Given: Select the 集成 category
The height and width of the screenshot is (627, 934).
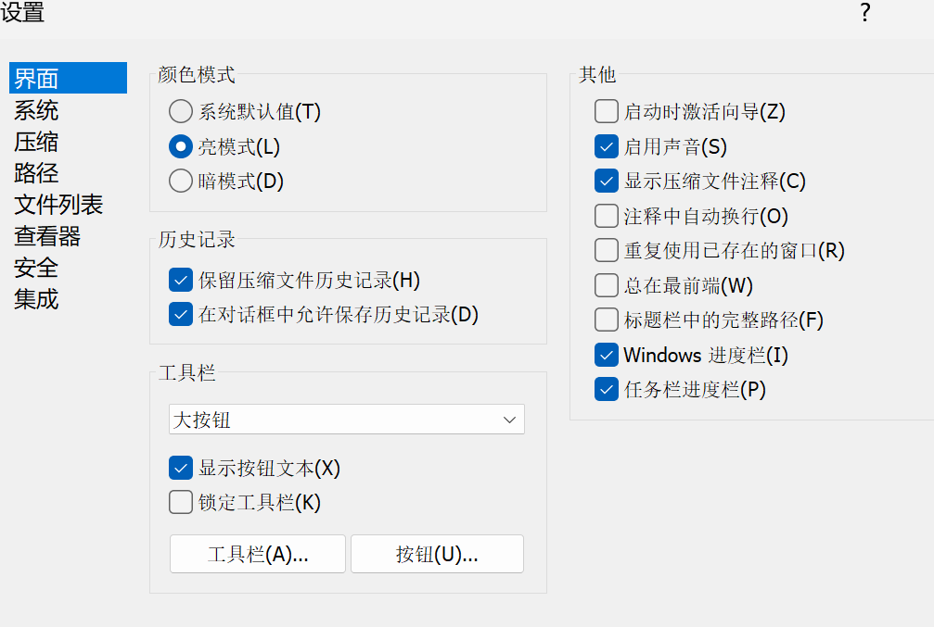Looking at the screenshot, I should 36,299.
